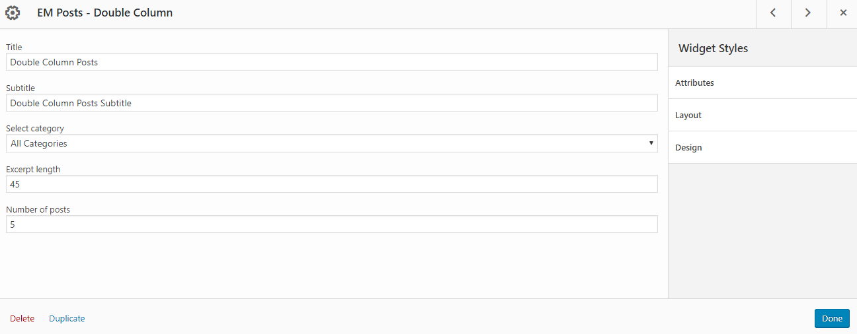The image size is (857, 334).
Task: Click the Number of posts label
Action: [38, 210]
